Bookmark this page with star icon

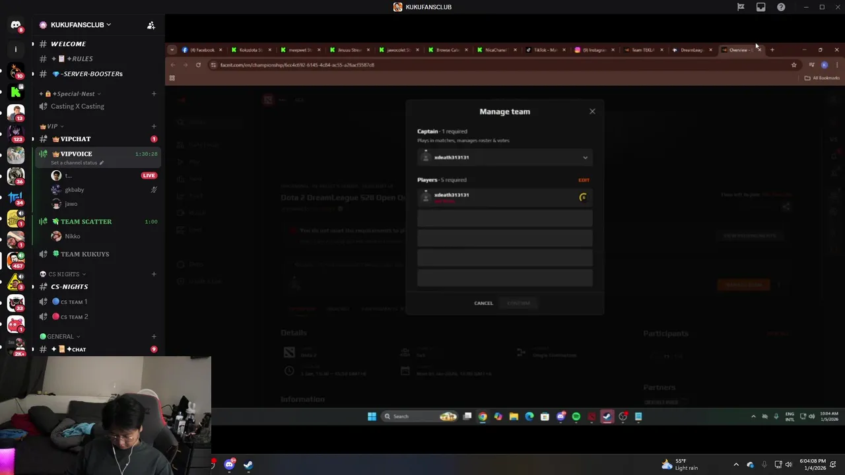(x=794, y=65)
